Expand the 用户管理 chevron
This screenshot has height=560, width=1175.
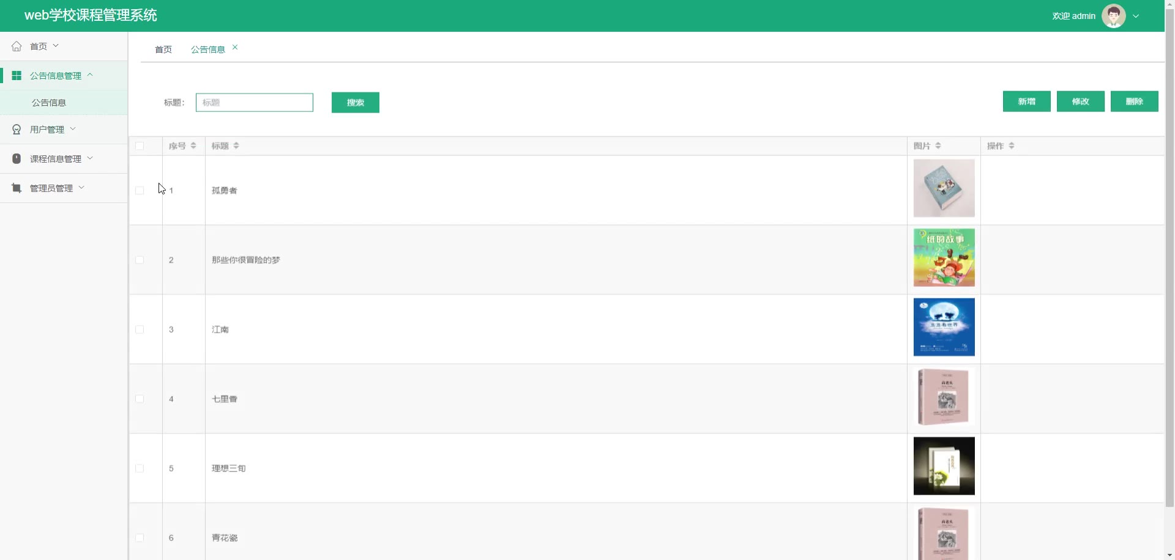[x=73, y=129]
